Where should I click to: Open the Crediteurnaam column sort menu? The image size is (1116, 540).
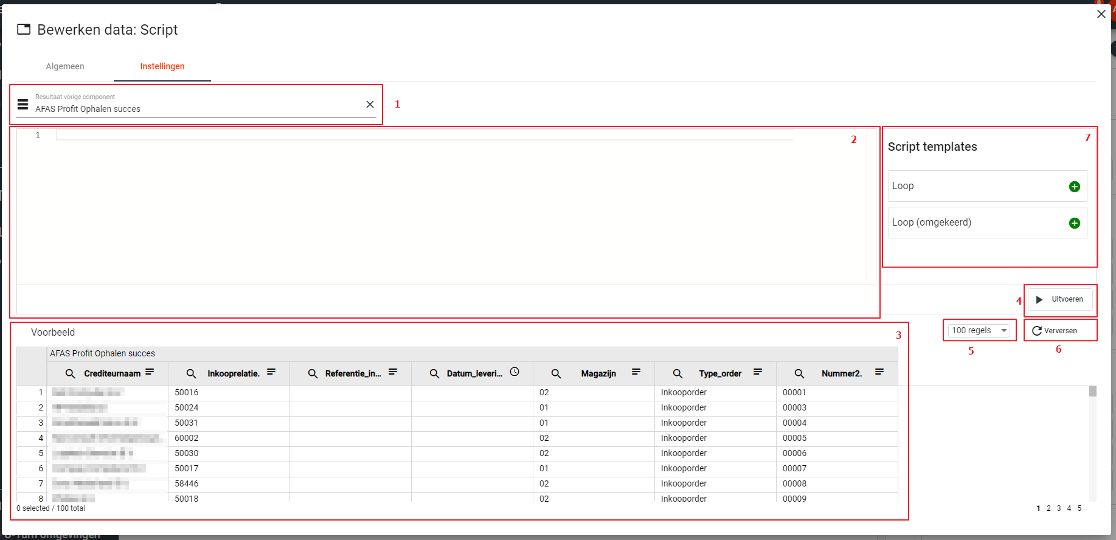click(x=150, y=372)
